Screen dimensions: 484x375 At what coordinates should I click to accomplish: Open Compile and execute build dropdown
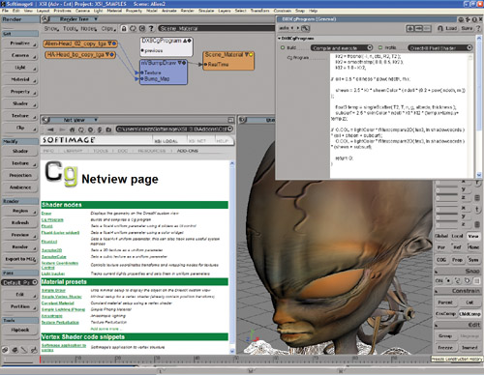pos(342,48)
